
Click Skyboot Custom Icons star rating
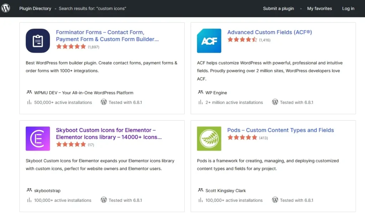point(71,144)
